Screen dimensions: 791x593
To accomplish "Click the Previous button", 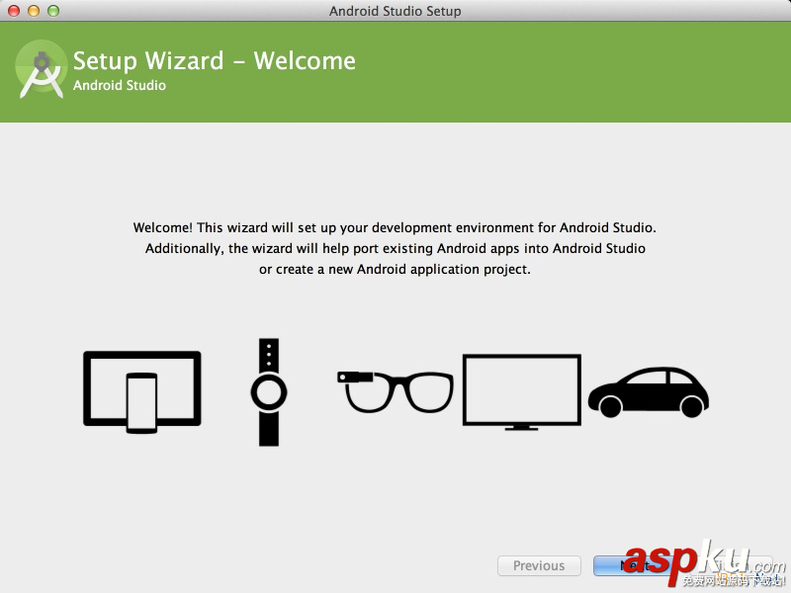I will click(539, 565).
